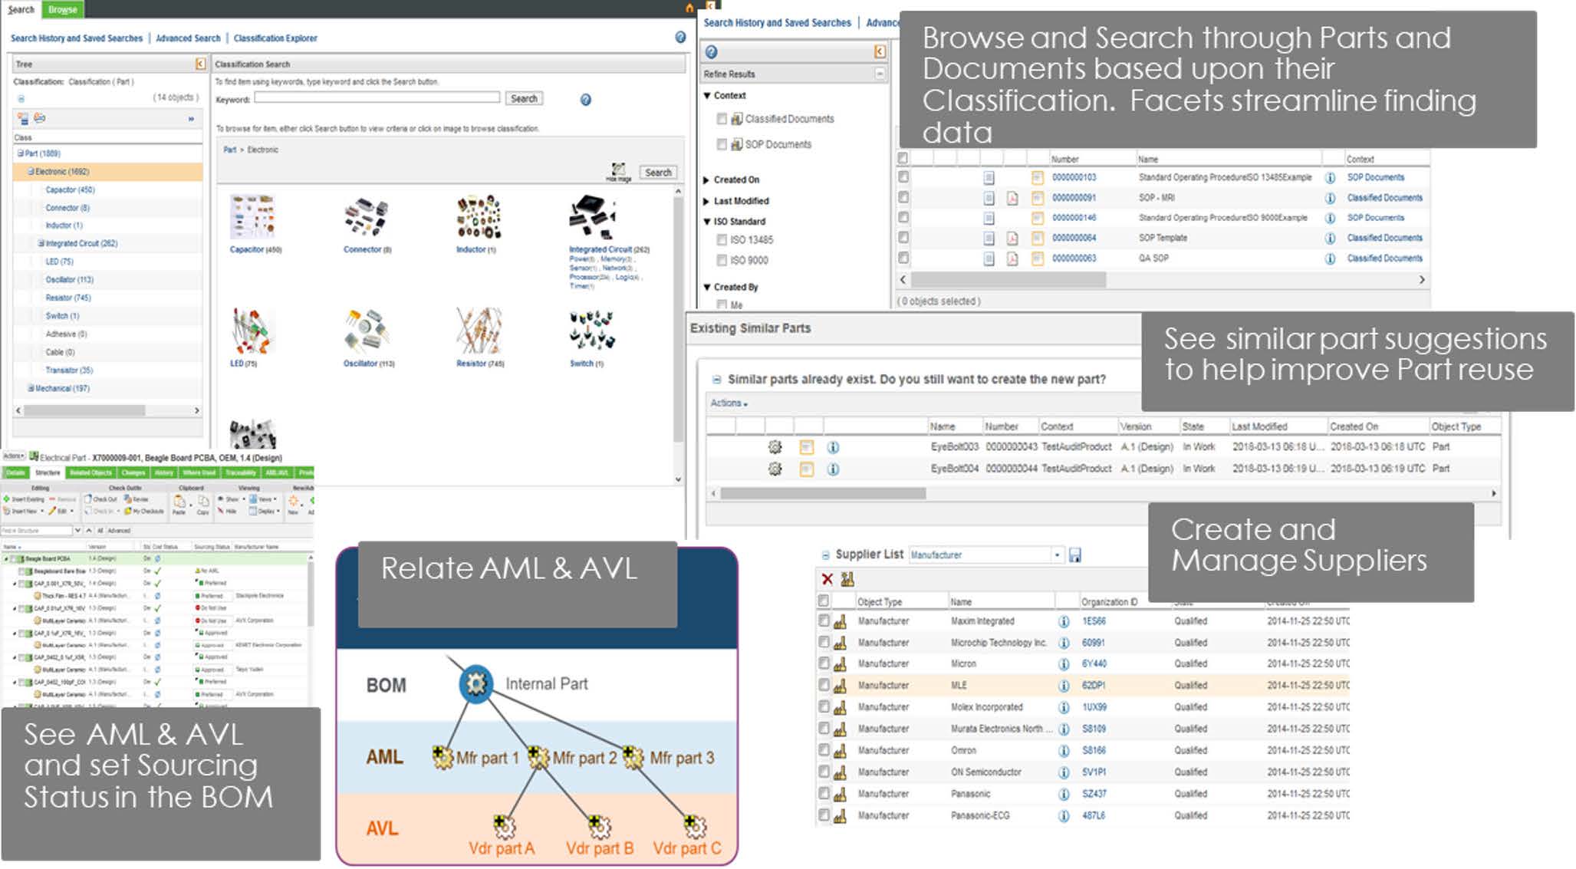The width and height of the screenshot is (1576, 869).
Task: Collapse the Tree panel with arrow icon
Action: (200, 64)
